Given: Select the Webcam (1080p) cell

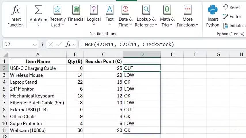Looking at the screenshot, I should coord(38,130).
